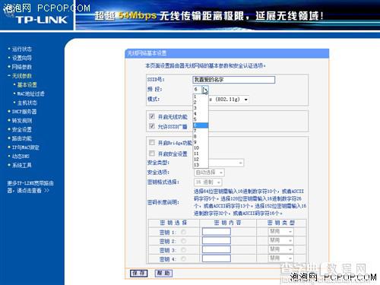The width and height of the screenshot is (380, 285).
Task: Open the 密钥格式选择 dropdown
Action: click(x=208, y=182)
